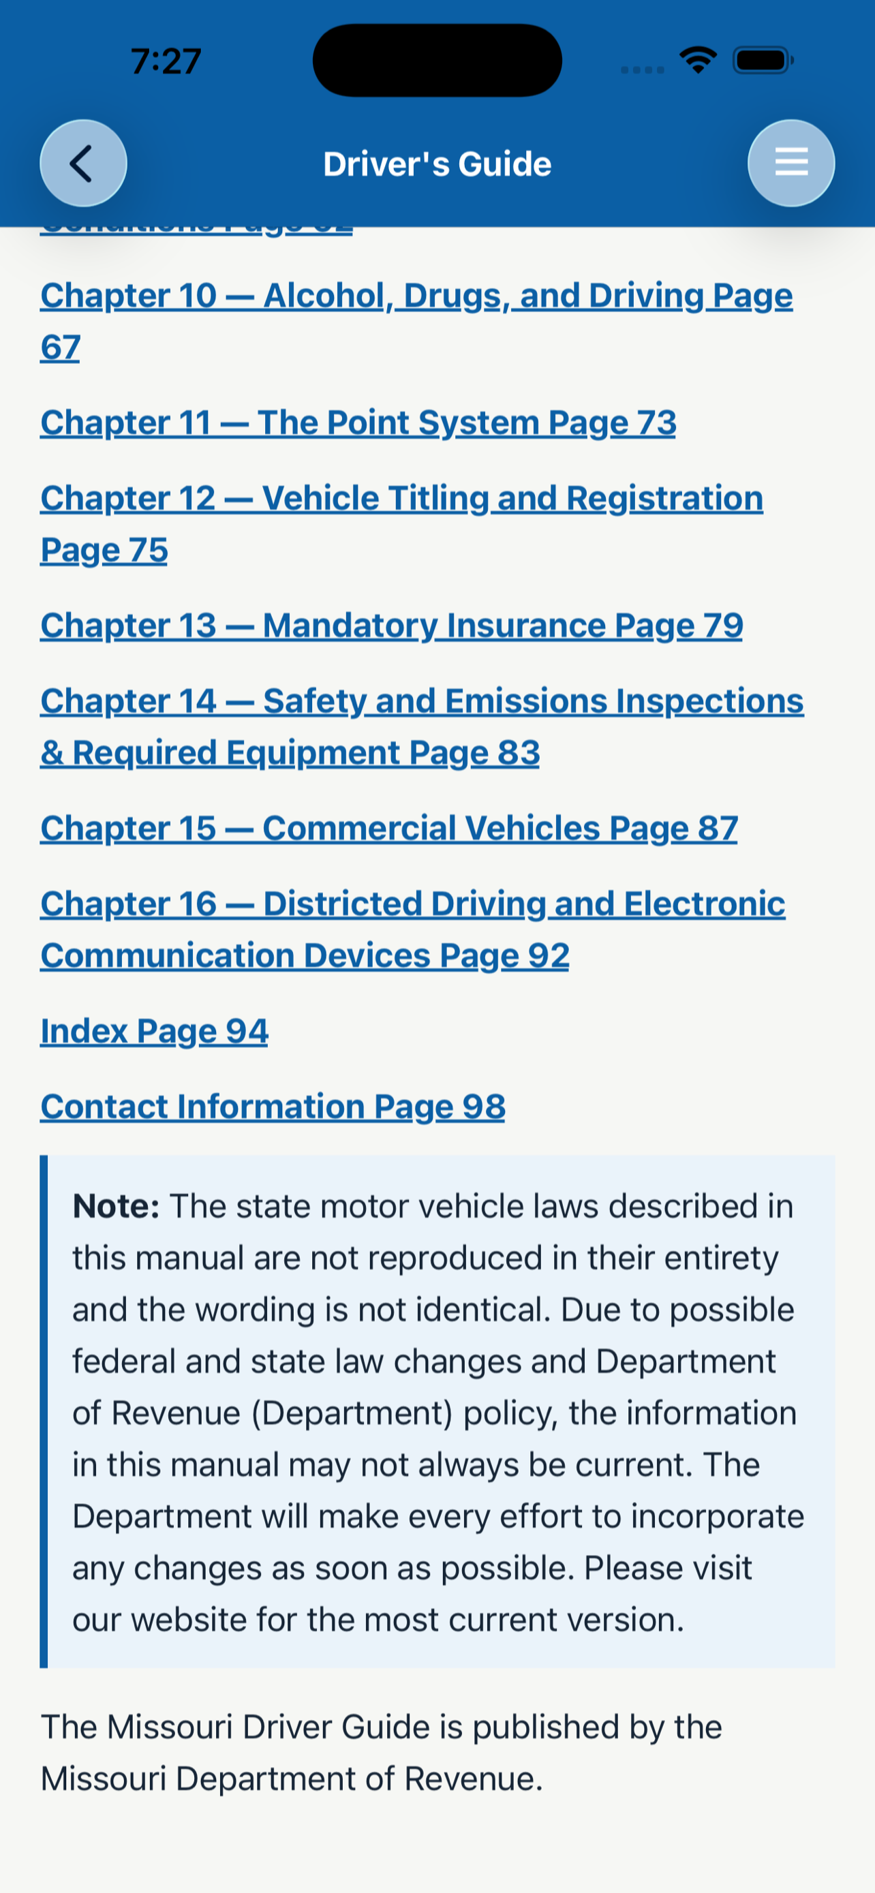Jump to Index Page 94

point(154,1031)
